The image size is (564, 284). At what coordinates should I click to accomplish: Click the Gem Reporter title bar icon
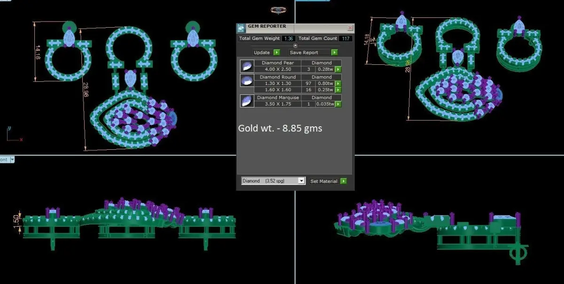[241, 27]
